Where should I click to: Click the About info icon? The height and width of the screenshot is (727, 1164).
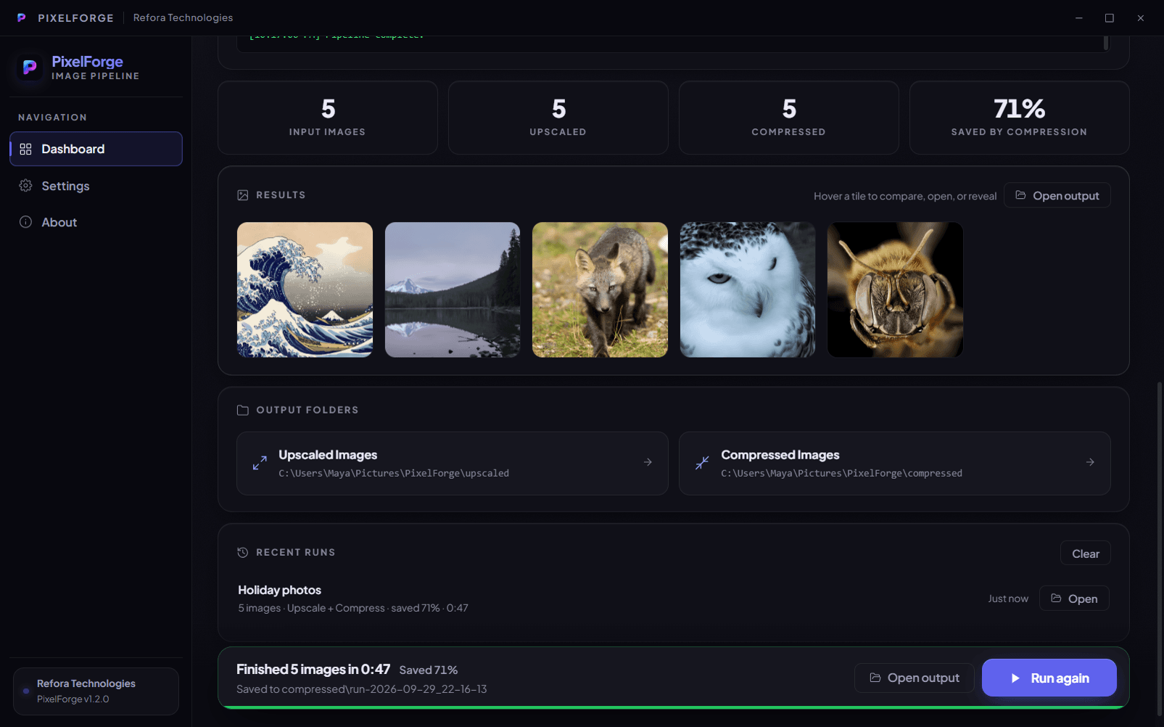(x=25, y=222)
